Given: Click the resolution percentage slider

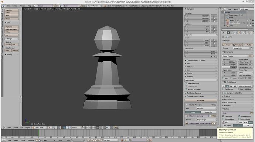Looking at the screenshot, I should pyautogui.click(x=229, y=67).
